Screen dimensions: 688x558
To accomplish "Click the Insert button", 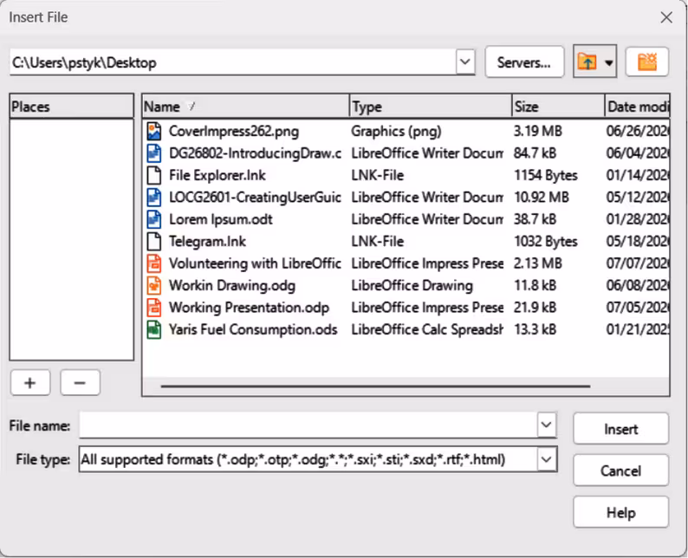I will pos(621,429).
